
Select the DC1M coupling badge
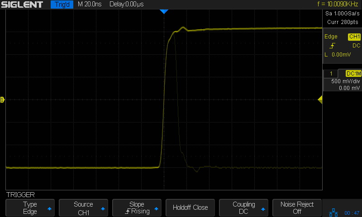coord(352,73)
